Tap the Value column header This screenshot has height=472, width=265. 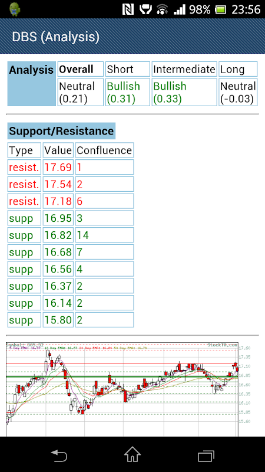pyautogui.click(x=58, y=150)
